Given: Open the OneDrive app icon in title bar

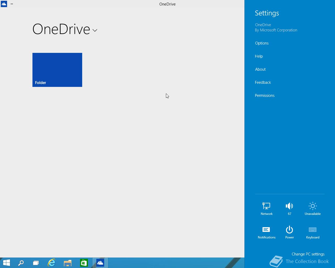Looking at the screenshot, I should 4,4.
